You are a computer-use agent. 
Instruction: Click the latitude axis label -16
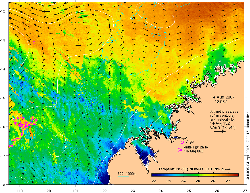coord(3,127)
